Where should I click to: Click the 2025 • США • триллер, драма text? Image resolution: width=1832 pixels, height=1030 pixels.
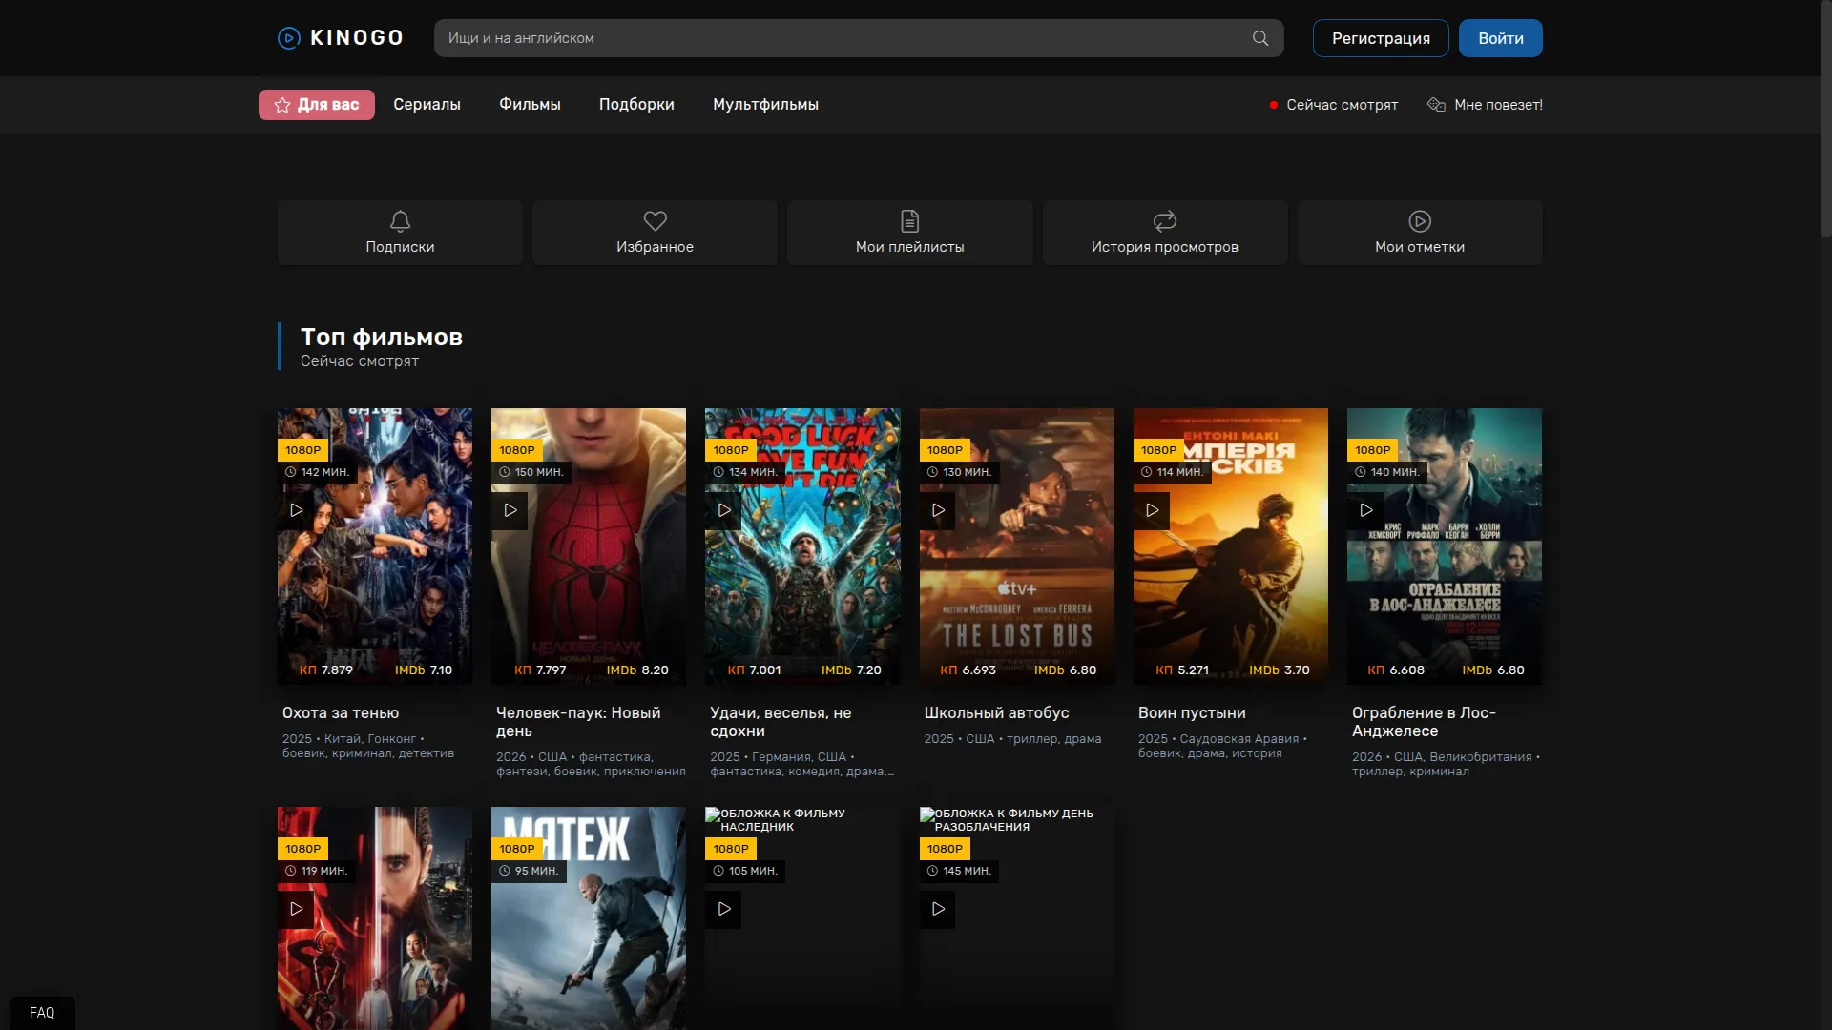point(1012,739)
